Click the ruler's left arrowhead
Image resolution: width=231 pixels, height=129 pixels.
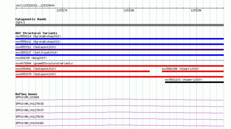click(x=16, y=8)
